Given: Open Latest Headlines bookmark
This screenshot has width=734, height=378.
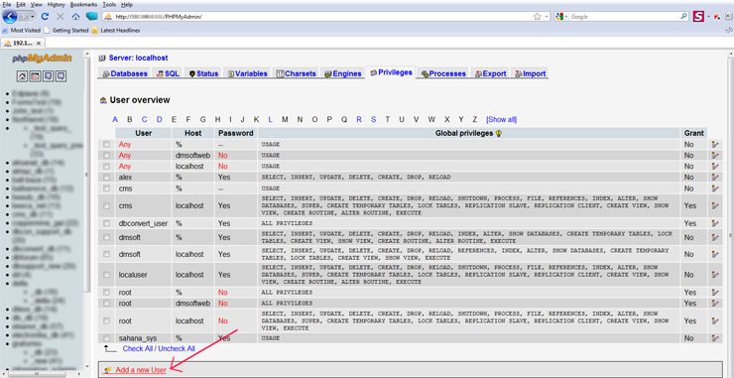Looking at the screenshot, I should click(116, 30).
